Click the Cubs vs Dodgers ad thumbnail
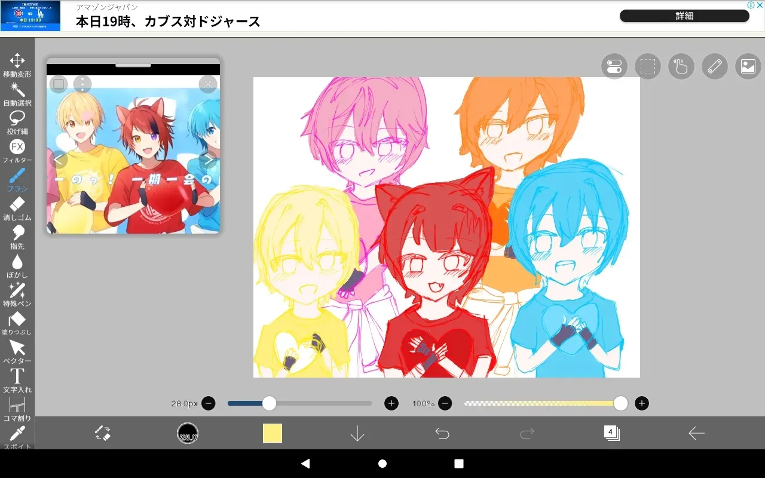Image resolution: width=765 pixels, height=478 pixels. tap(30, 16)
